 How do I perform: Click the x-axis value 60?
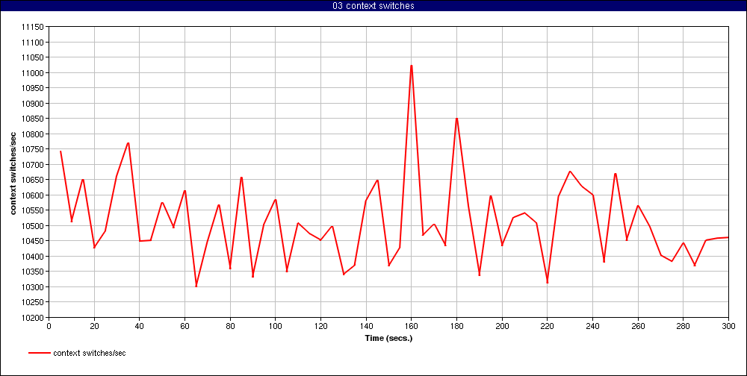[x=185, y=326]
